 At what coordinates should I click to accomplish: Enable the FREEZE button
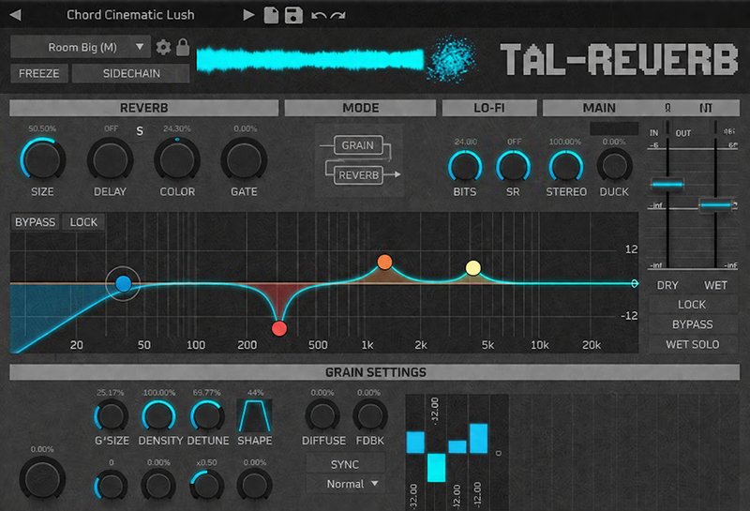point(39,73)
